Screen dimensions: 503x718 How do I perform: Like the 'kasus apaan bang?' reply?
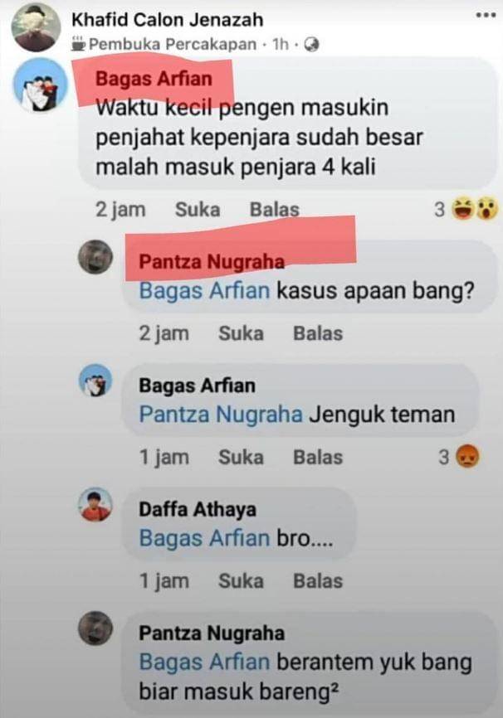(x=241, y=333)
